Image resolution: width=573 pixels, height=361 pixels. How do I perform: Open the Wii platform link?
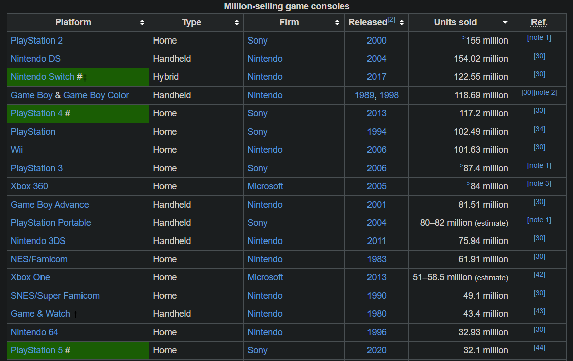[x=16, y=150]
